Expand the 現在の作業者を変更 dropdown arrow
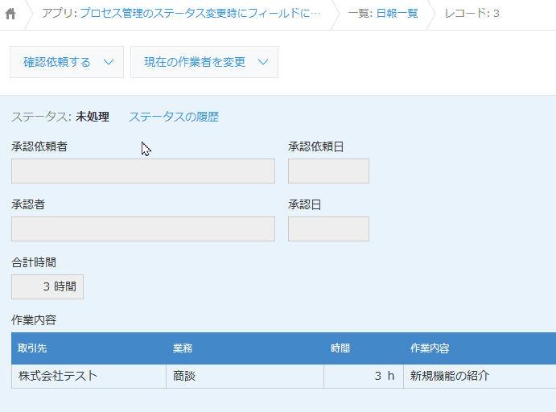The height and width of the screenshot is (412, 556). [x=263, y=62]
